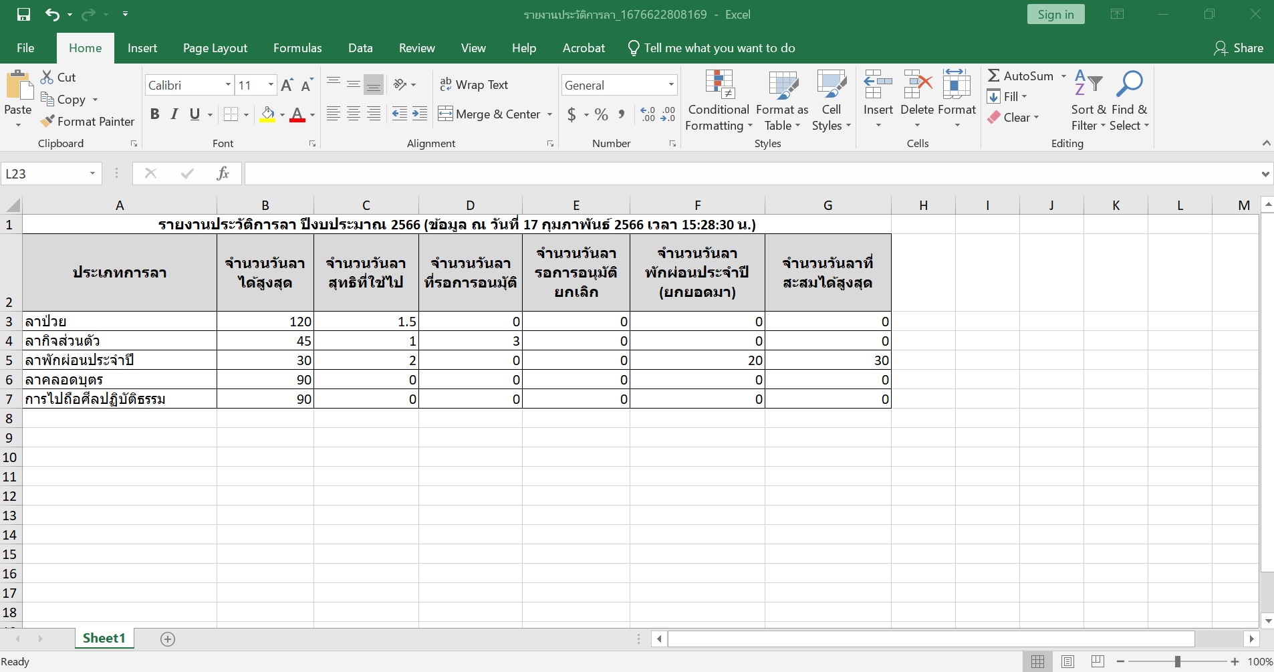
Task: Open the Formulas ribbon tab
Action: click(x=297, y=48)
